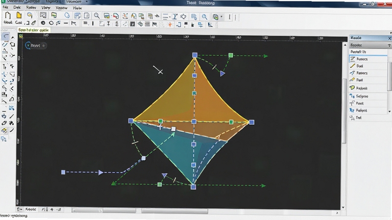Click the blue handle at bottom apex of shape
Viewport: 392px width, 220px height.
[193, 187]
